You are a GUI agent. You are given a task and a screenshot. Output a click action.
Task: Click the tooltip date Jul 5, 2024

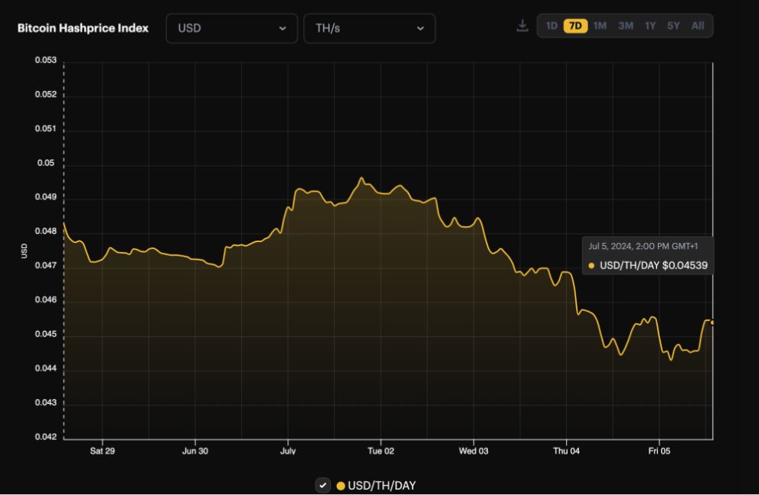coord(610,247)
